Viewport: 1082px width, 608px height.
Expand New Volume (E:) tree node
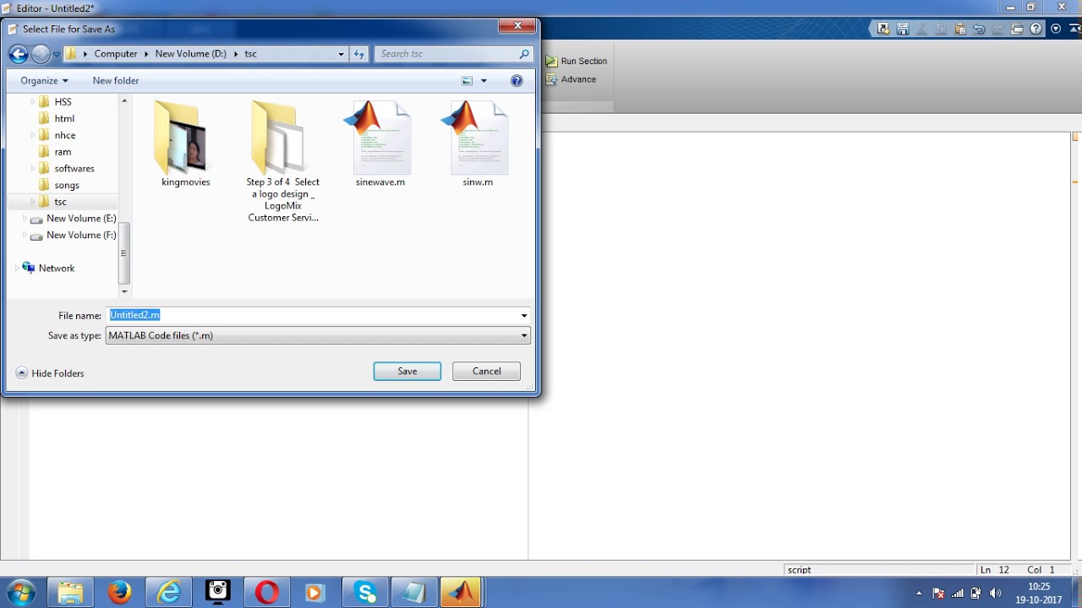click(x=25, y=219)
